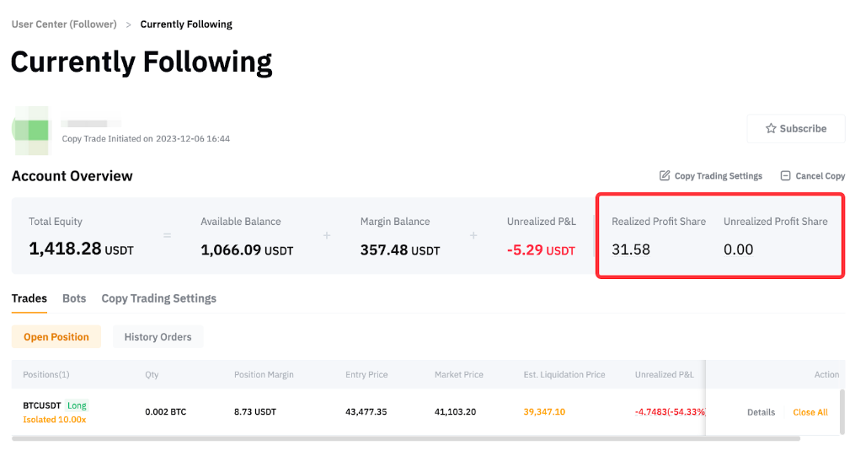This screenshot has height=461, width=855.
Task: Open the Copy Trading Settings tab
Action: click(158, 298)
